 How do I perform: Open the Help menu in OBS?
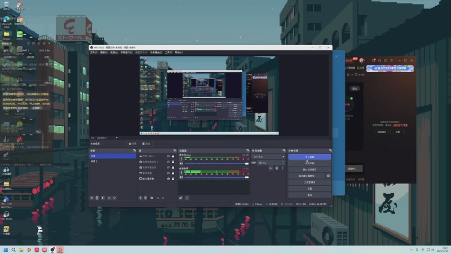(x=179, y=52)
